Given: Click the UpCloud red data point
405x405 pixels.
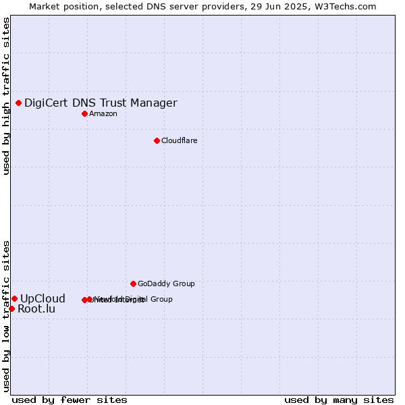Looking at the screenshot, I should pos(14,299).
